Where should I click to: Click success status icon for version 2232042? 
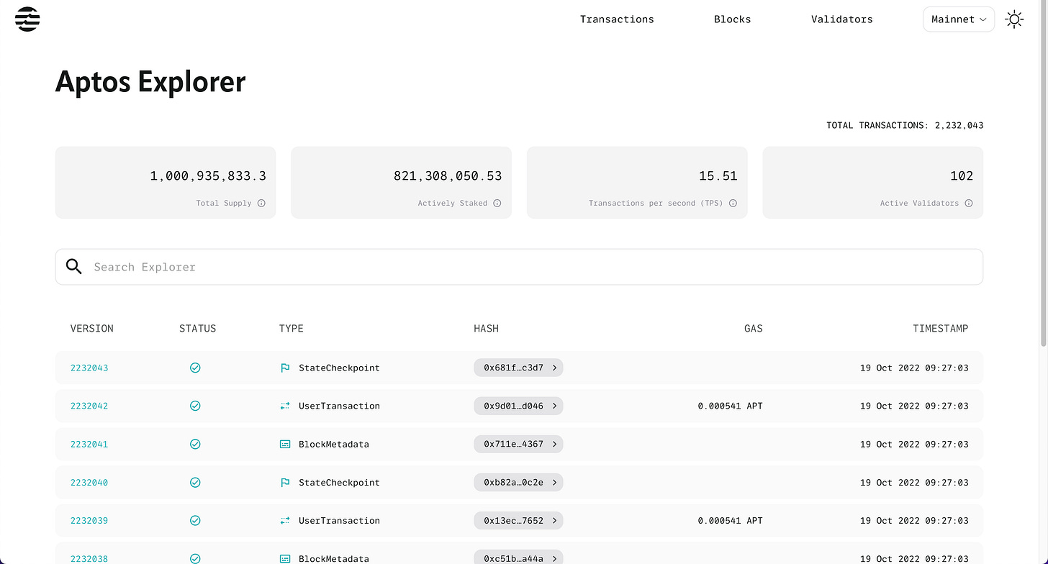click(x=195, y=406)
